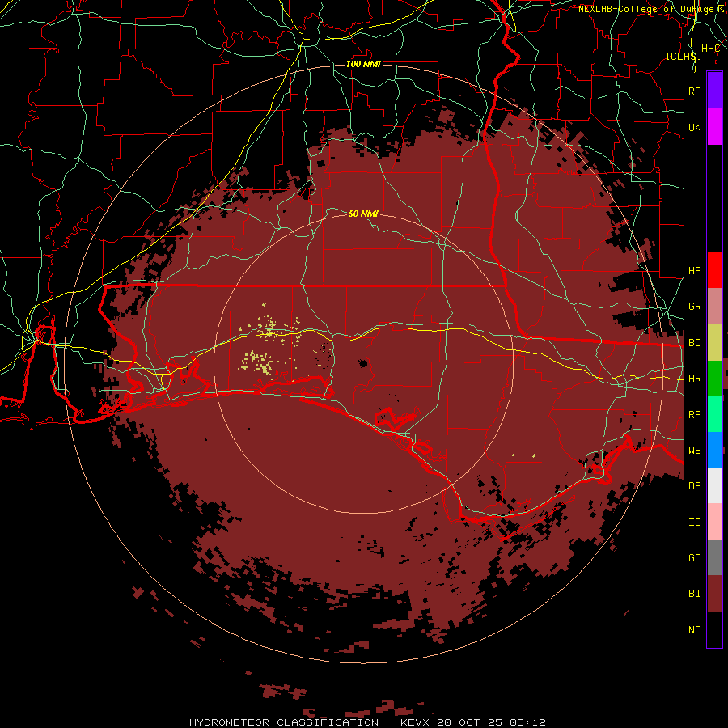Viewport: 728px width, 728px height.
Task: Click the BD legend label
Action: pyautogui.click(x=694, y=343)
